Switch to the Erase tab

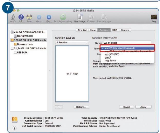(x=93, y=30)
